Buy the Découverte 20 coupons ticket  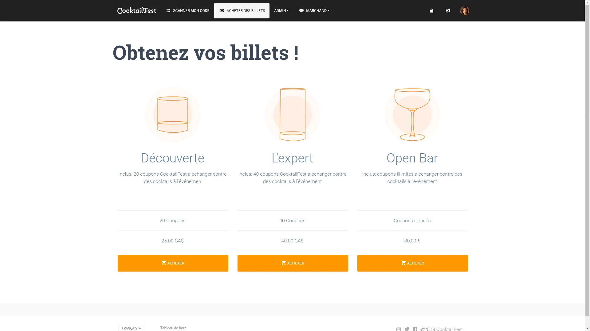coord(173,263)
